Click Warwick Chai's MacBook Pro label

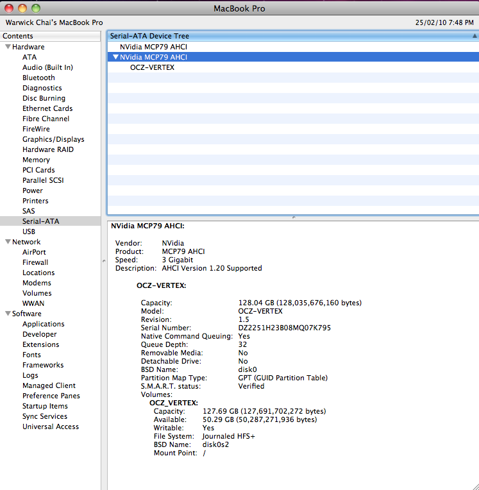coord(54,22)
